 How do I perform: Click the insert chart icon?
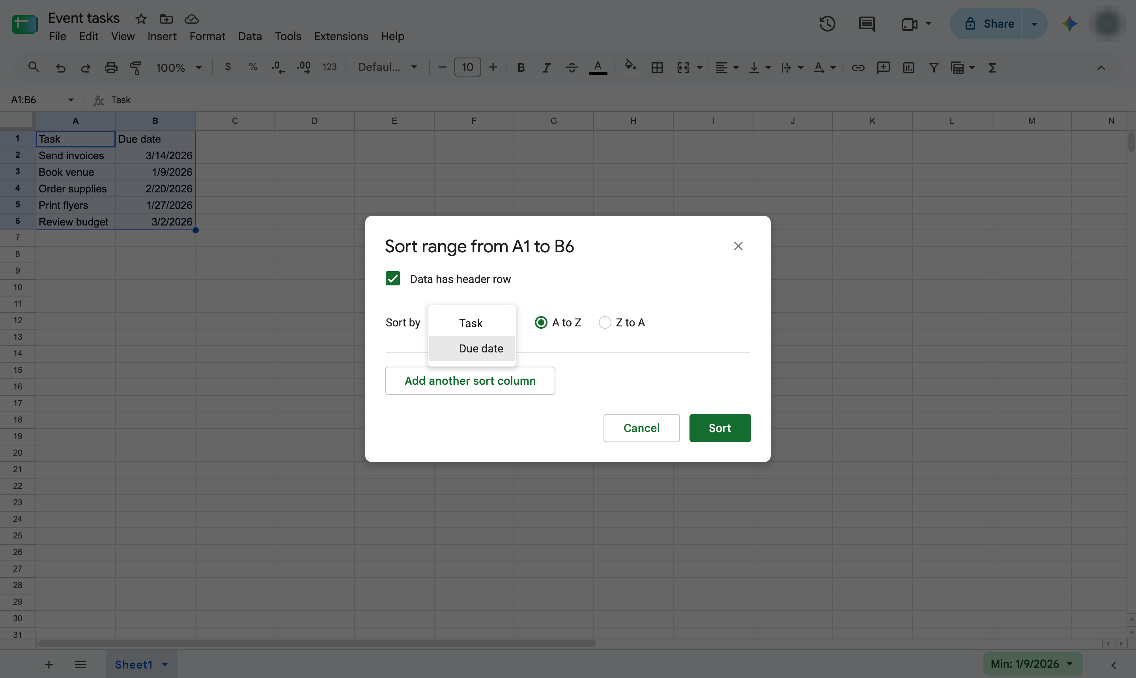(908, 68)
